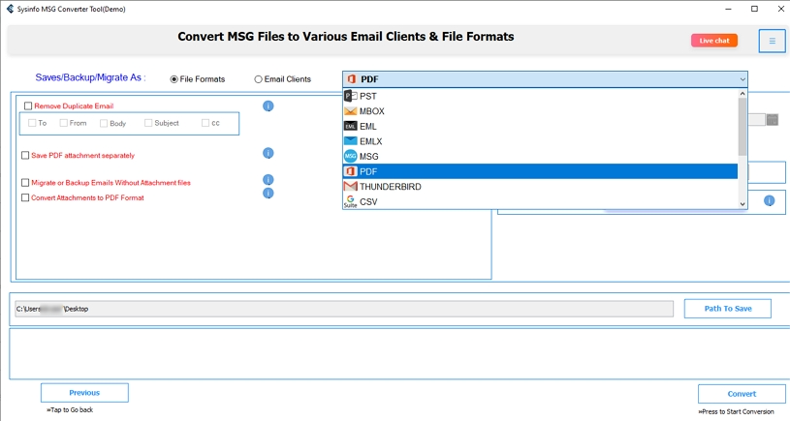Choose MBOX in the format list
The width and height of the screenshot is (790, 421).
tap(372, 111)
